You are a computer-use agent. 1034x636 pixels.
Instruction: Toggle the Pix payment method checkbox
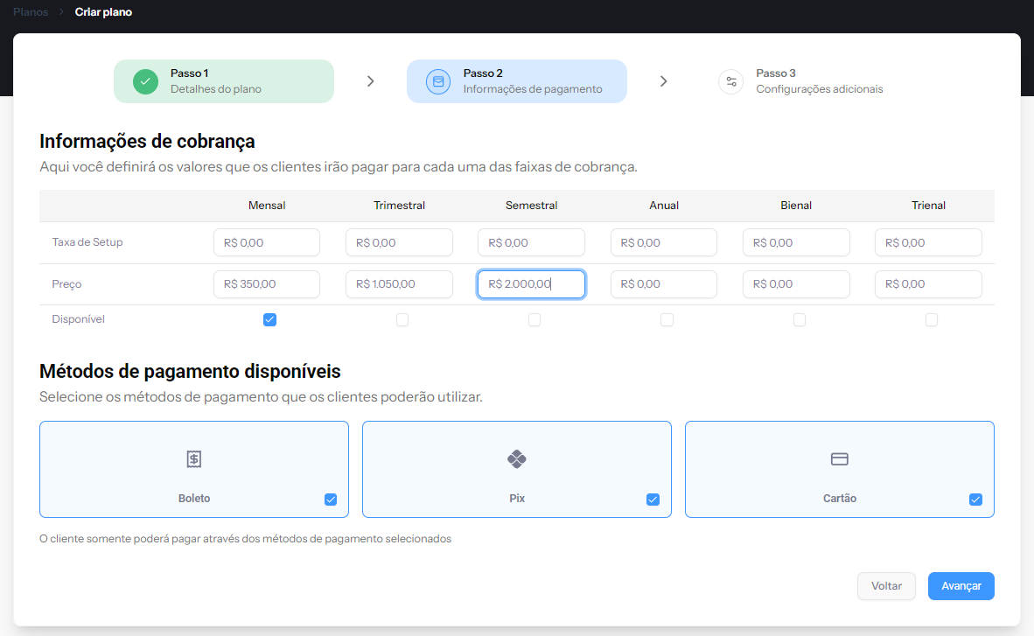coord(653,500)
